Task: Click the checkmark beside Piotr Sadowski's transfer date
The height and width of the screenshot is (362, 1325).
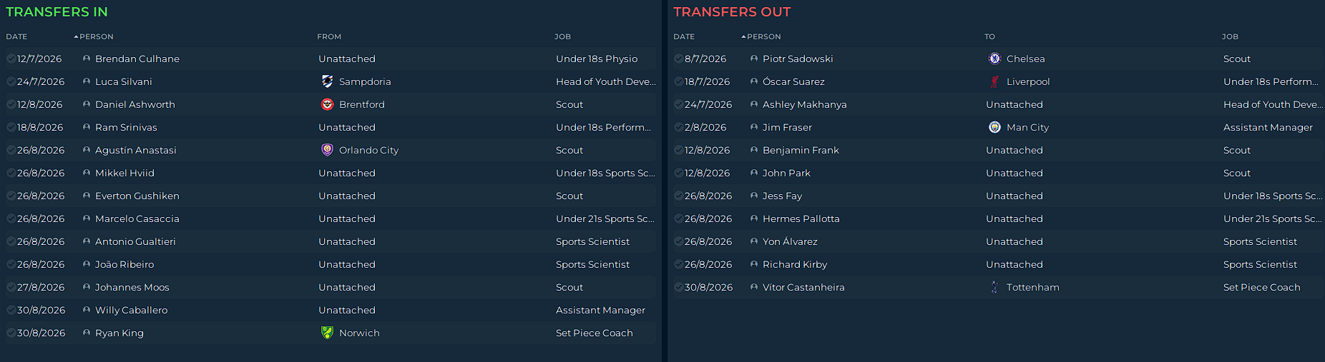Action: pos(678,59)
